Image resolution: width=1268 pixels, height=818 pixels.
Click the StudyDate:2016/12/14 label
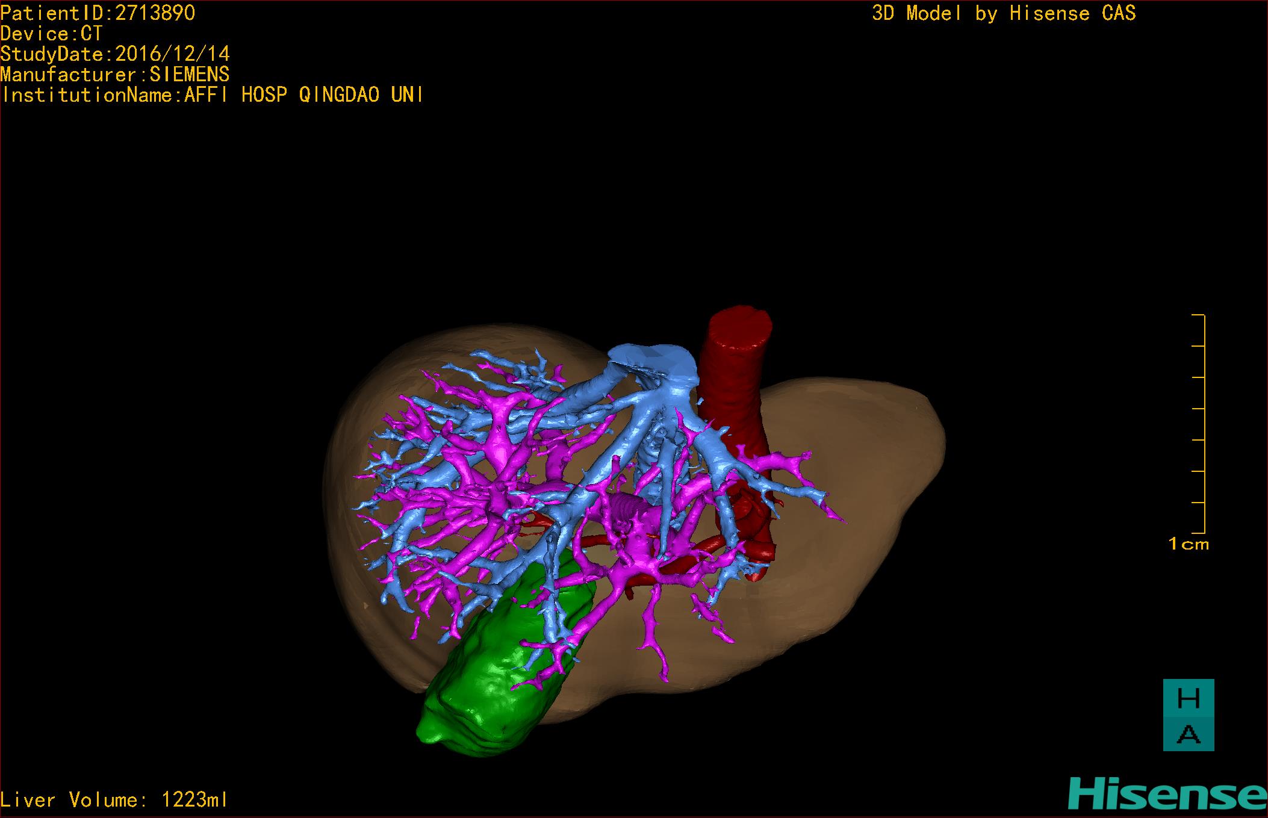coord(114,54)
